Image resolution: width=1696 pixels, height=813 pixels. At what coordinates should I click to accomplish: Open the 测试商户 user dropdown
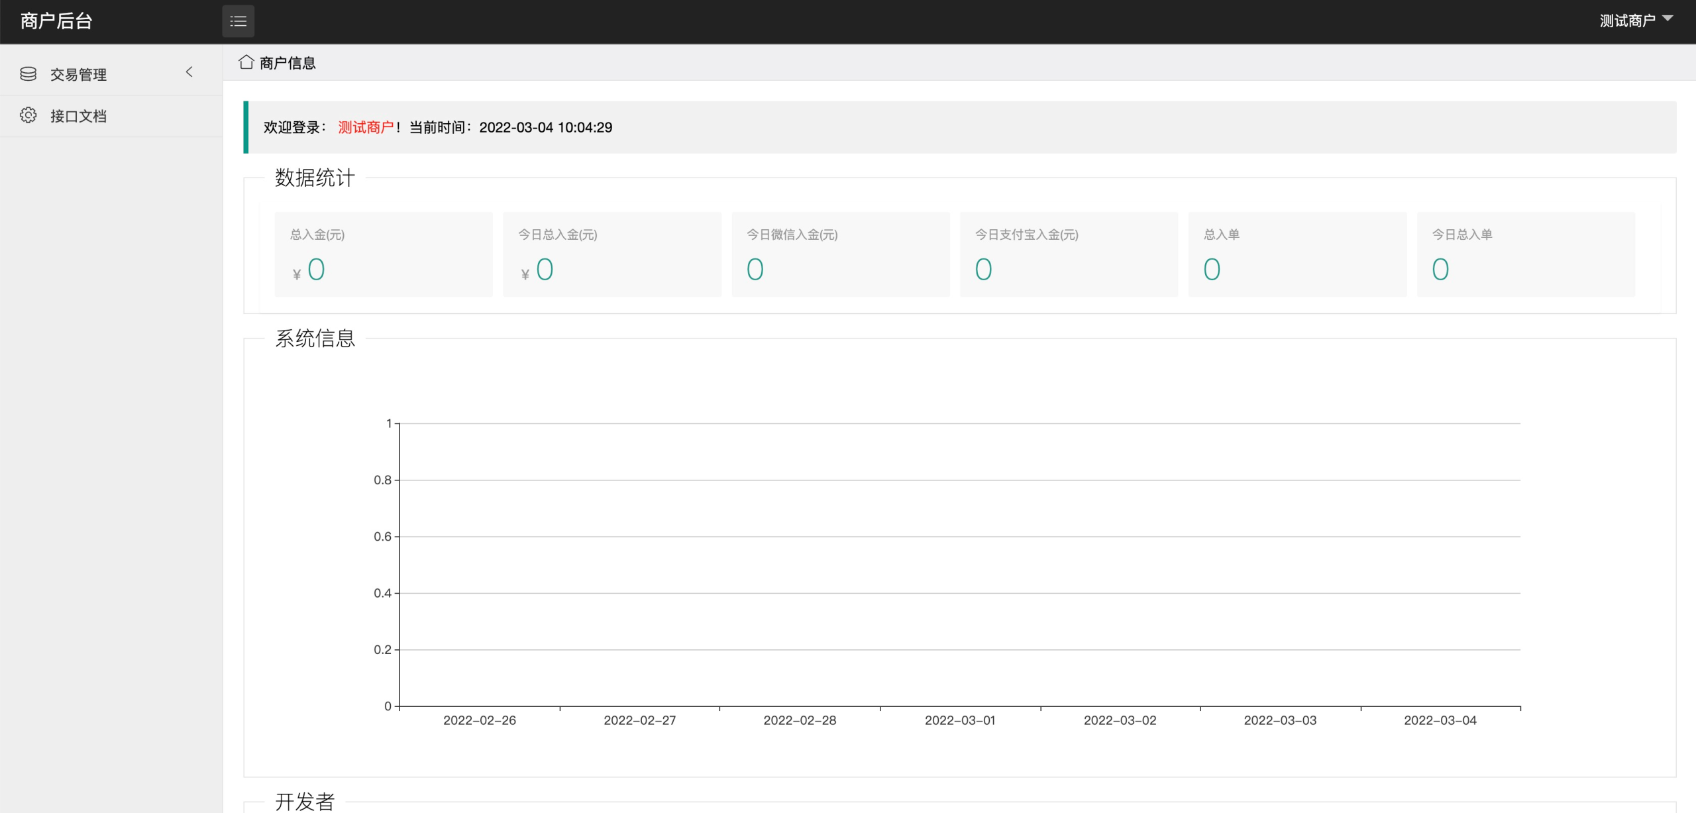point(1627,21)
